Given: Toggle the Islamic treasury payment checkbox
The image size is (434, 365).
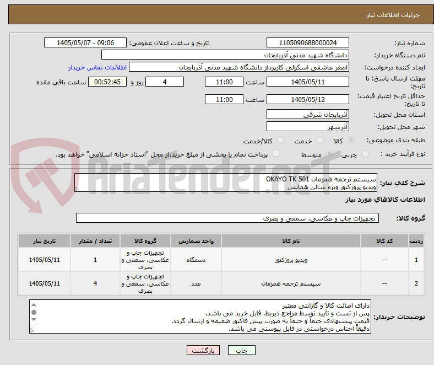Looking at the screenshot, I should (x=276, y=153).
